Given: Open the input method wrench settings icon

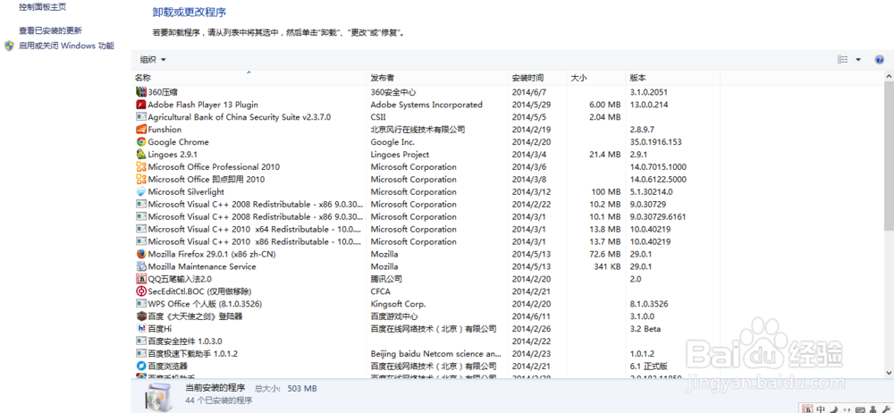Looking at the screenshot, I should coord(887,409).
